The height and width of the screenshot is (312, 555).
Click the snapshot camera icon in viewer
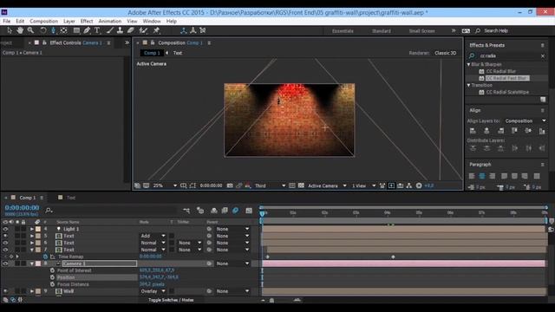(x=230, y=185)
